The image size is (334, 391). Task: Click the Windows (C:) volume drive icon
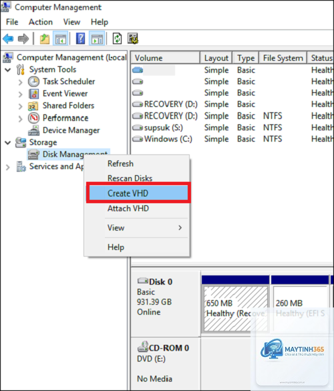click(x=138, y=139)
